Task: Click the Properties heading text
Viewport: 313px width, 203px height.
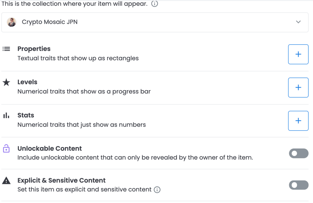Action: [34, 49]
